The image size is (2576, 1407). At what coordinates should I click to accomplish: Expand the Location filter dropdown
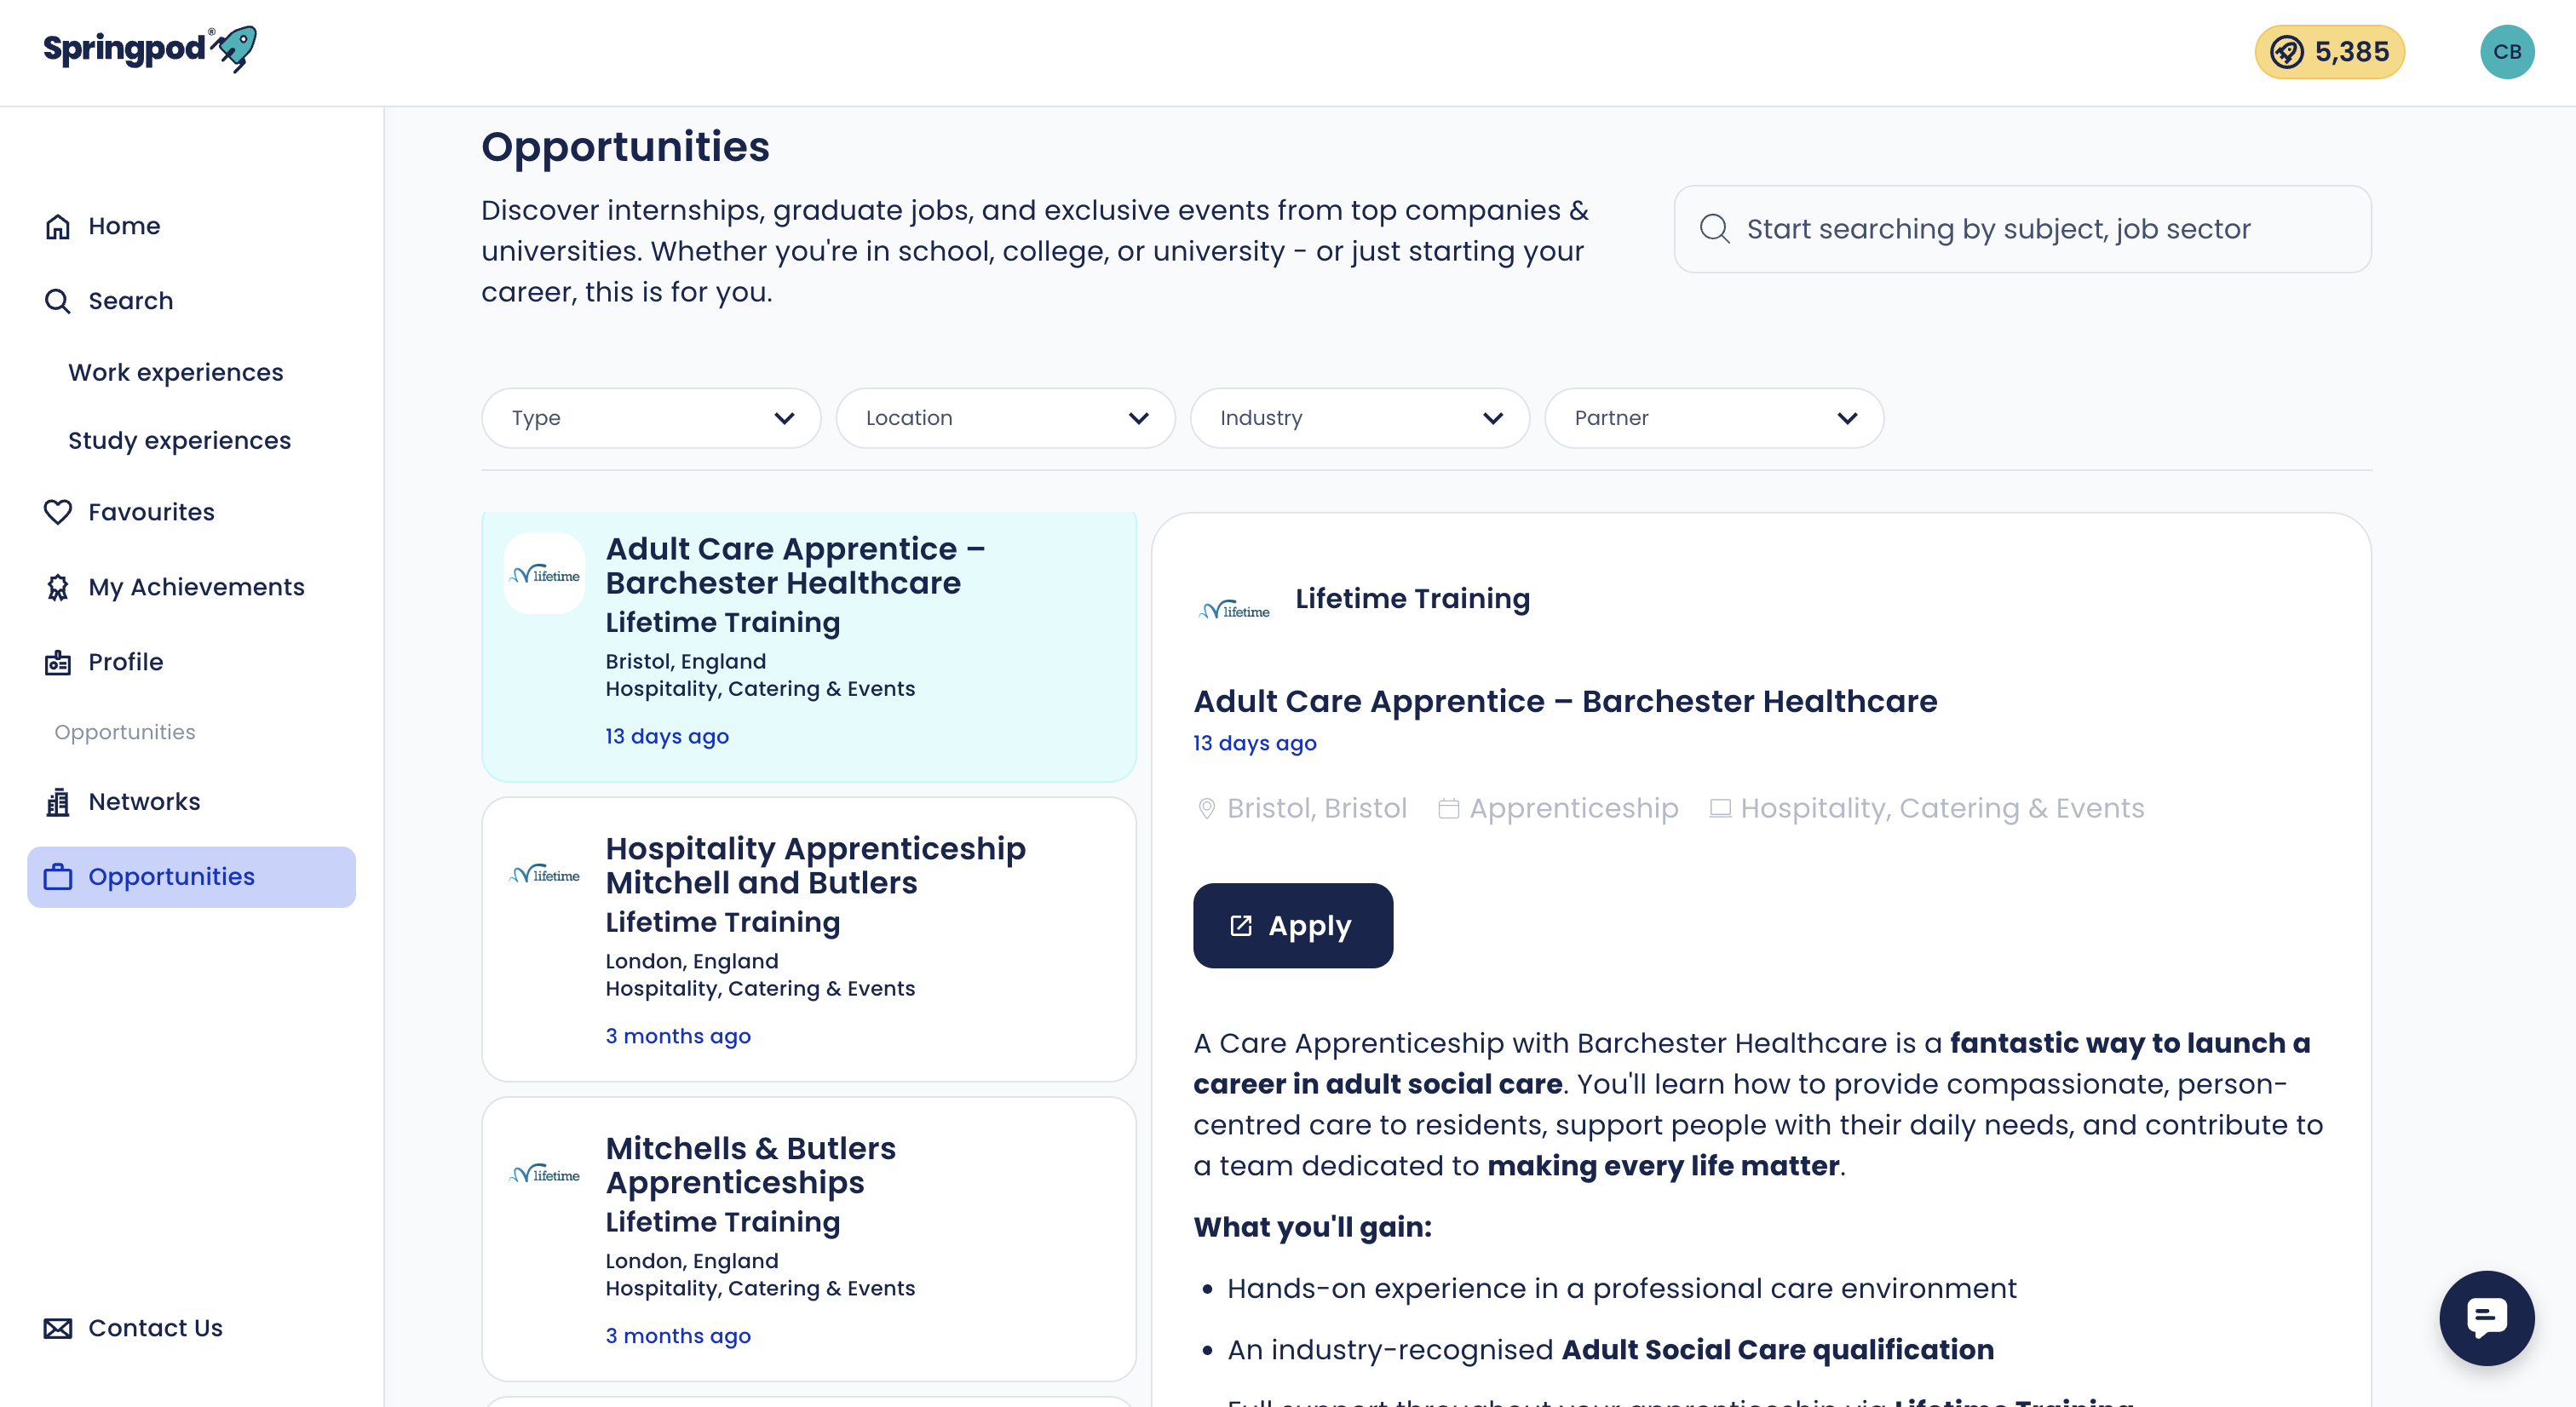click(x=1005, y=418)
